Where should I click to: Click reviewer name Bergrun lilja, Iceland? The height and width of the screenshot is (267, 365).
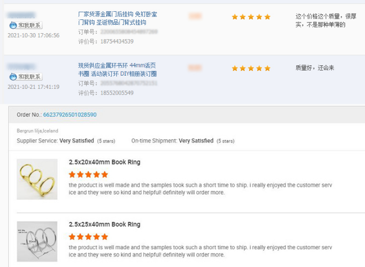coord(37,131)
